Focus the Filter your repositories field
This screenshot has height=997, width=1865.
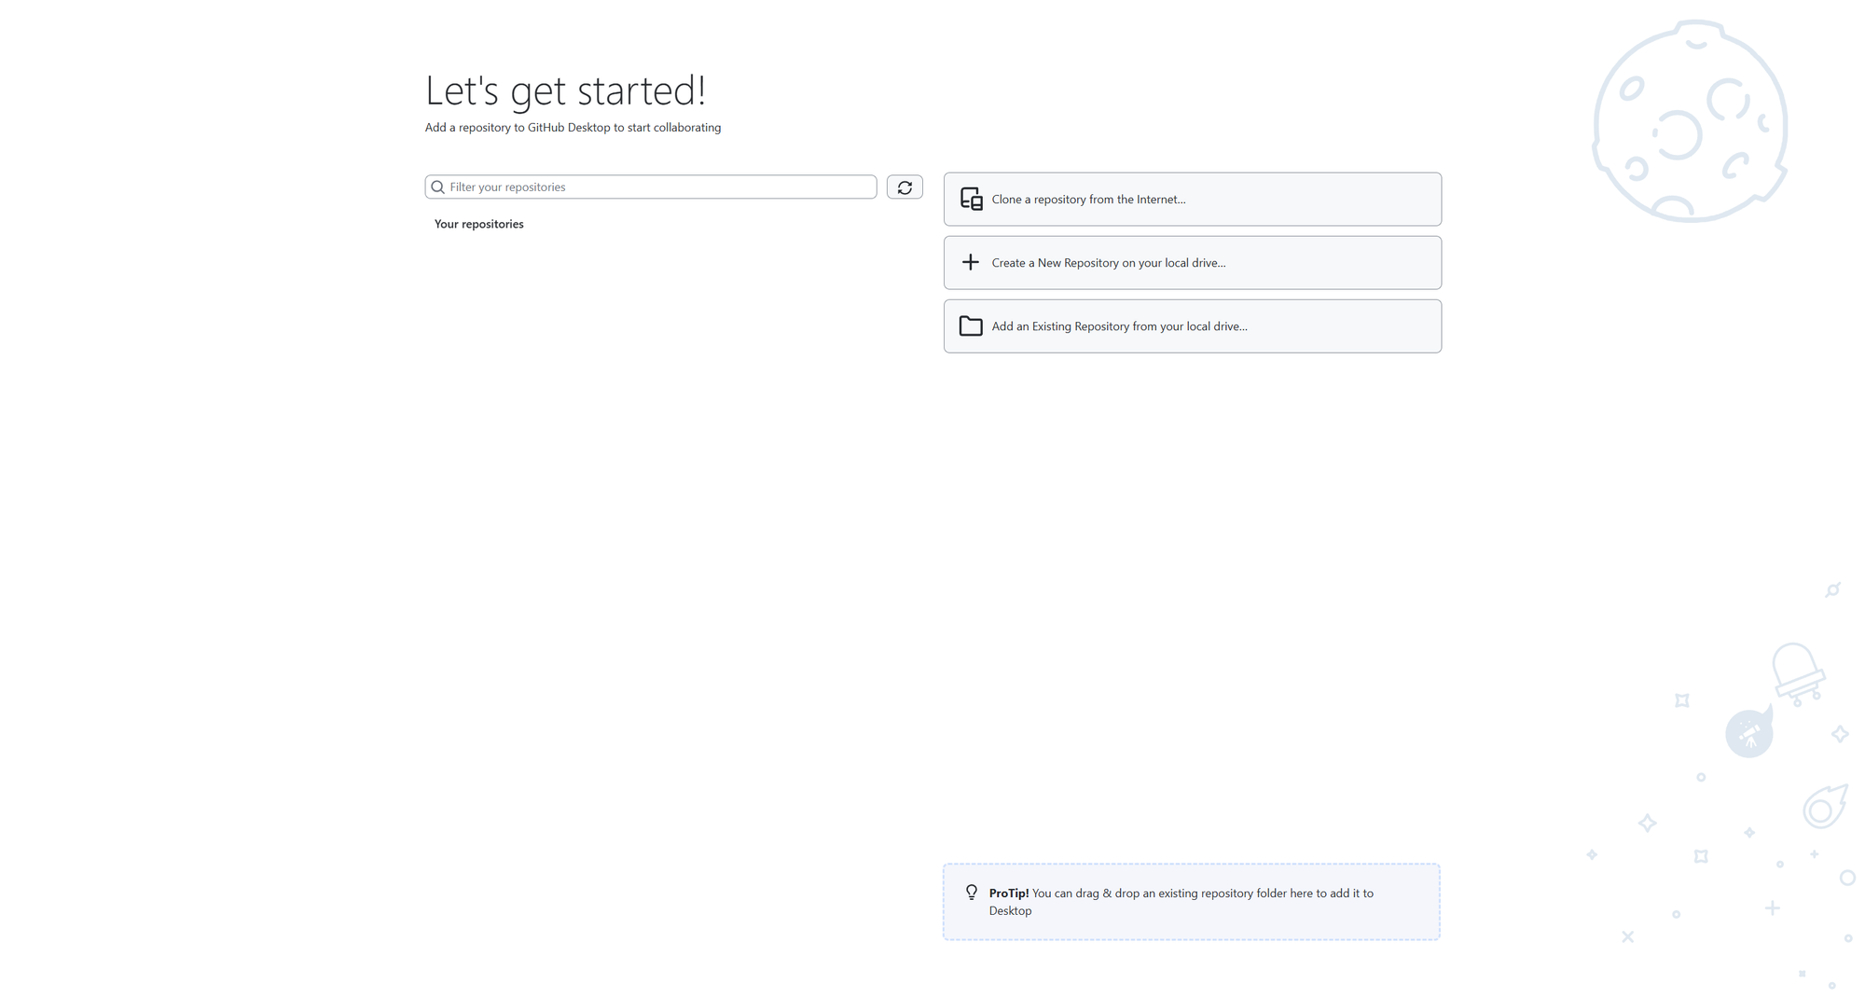pos(651,187)
